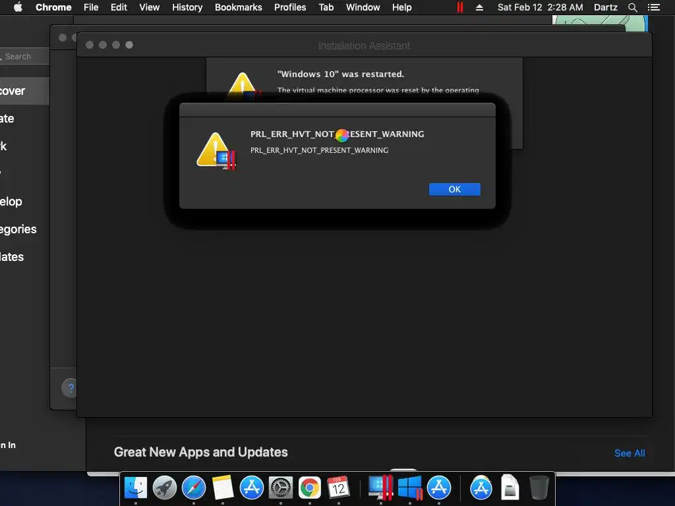This screenshot has height=506, width=675.
Task: Click the "Windows 10" was restarted message heading
Action: 341,74
